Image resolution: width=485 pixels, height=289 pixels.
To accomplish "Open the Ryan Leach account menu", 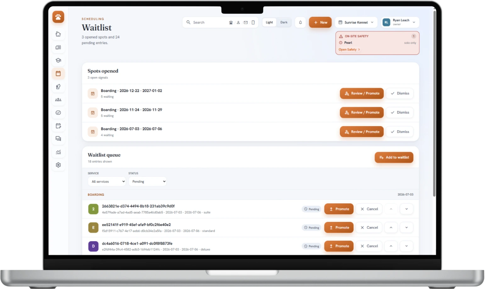I will [400, 22].
